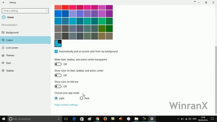Screen dimensions: 217x122
Task: Open File Explorer from the taskbar
Action: 136,119
